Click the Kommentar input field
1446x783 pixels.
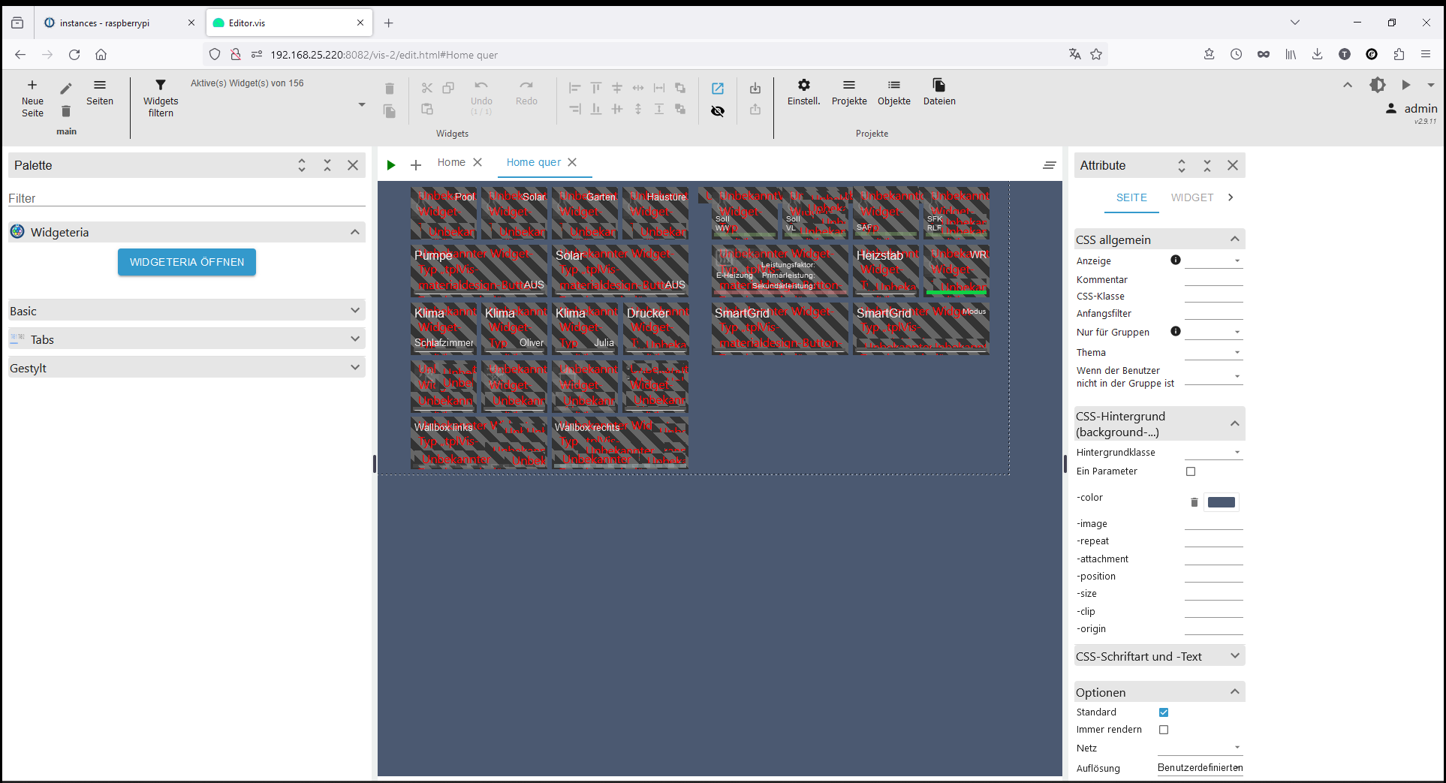pos(1214,279)
